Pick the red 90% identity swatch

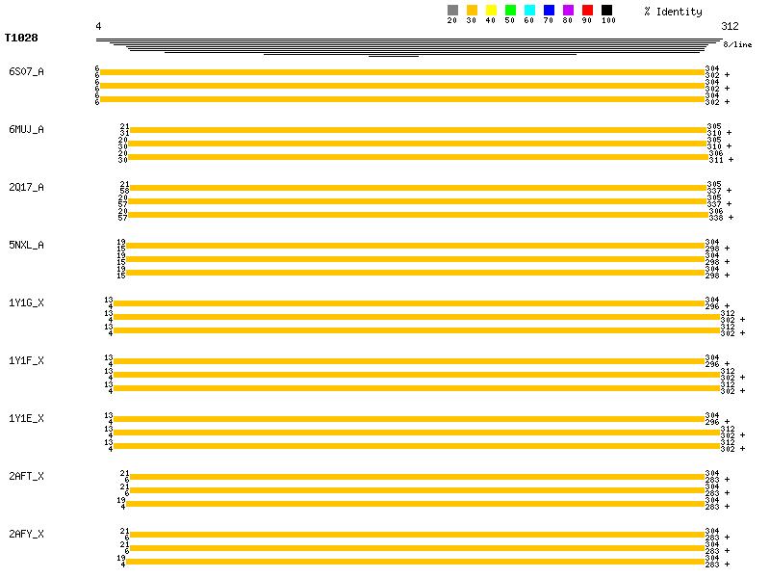(587, 10)
